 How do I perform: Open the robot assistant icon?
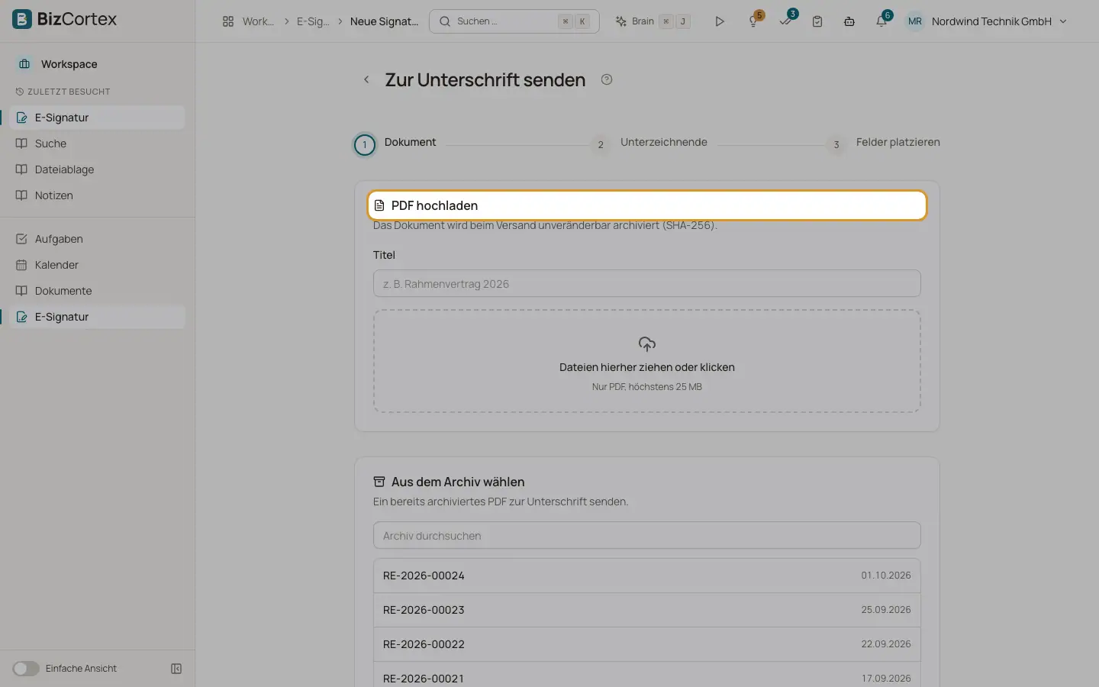point(849,21)
